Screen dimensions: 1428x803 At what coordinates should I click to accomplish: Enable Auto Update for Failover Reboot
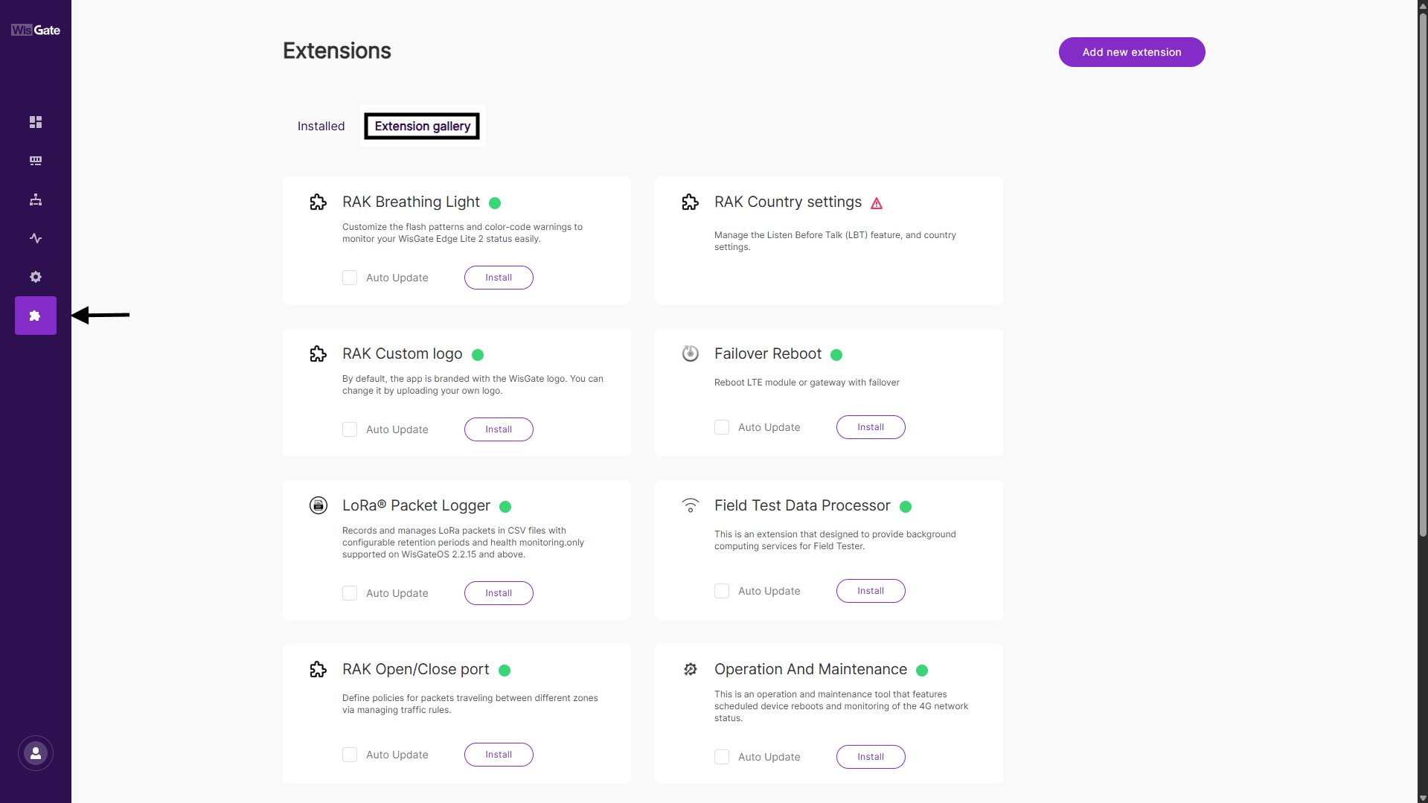tap(722, 427)
